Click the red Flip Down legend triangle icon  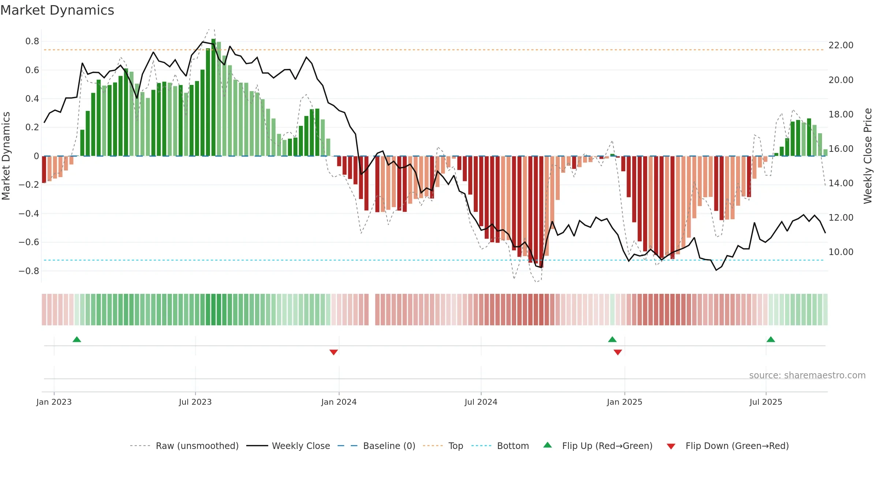click(671, 446)
